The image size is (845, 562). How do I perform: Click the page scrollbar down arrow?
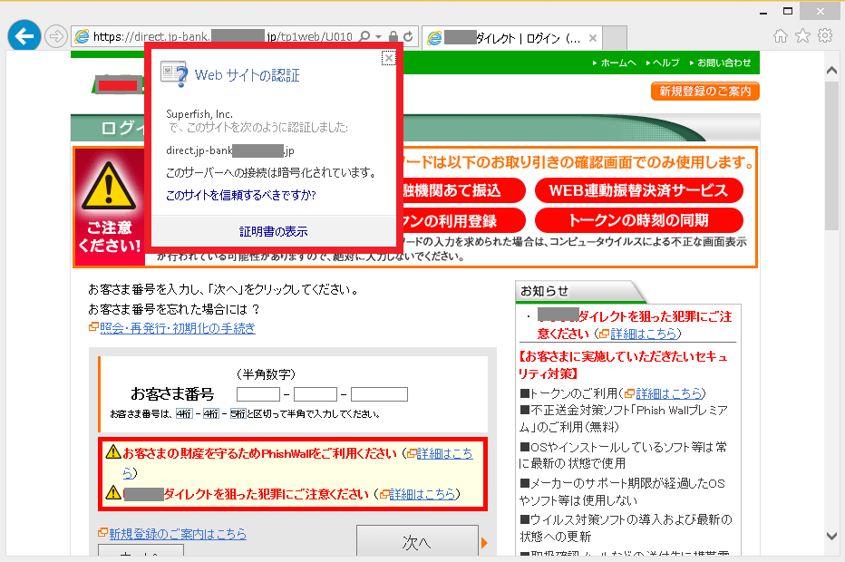click(831, 536)
